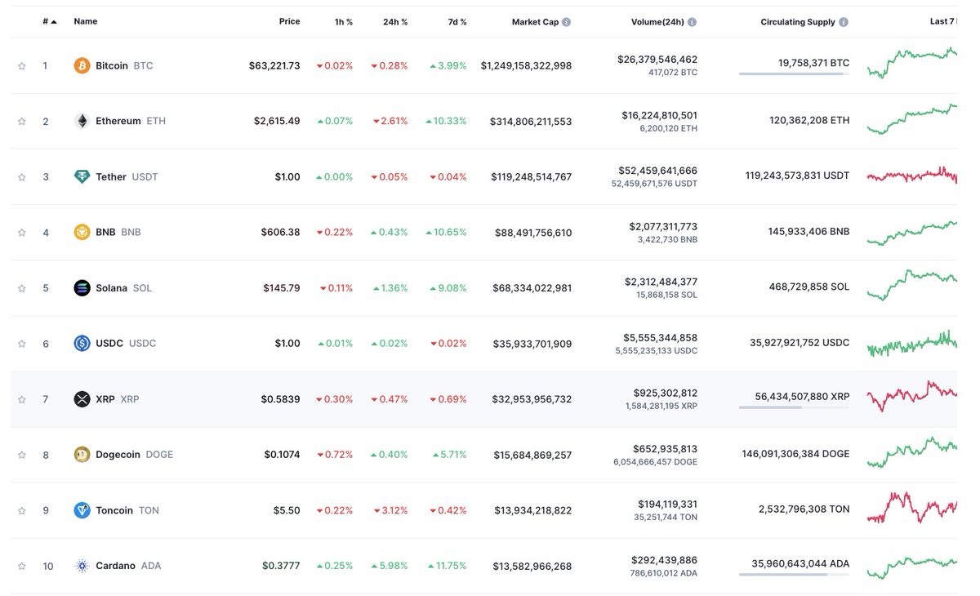The image size is (980, 596).
Task: Open the Bitcoin BTC coin page
Action: (114, 65)
